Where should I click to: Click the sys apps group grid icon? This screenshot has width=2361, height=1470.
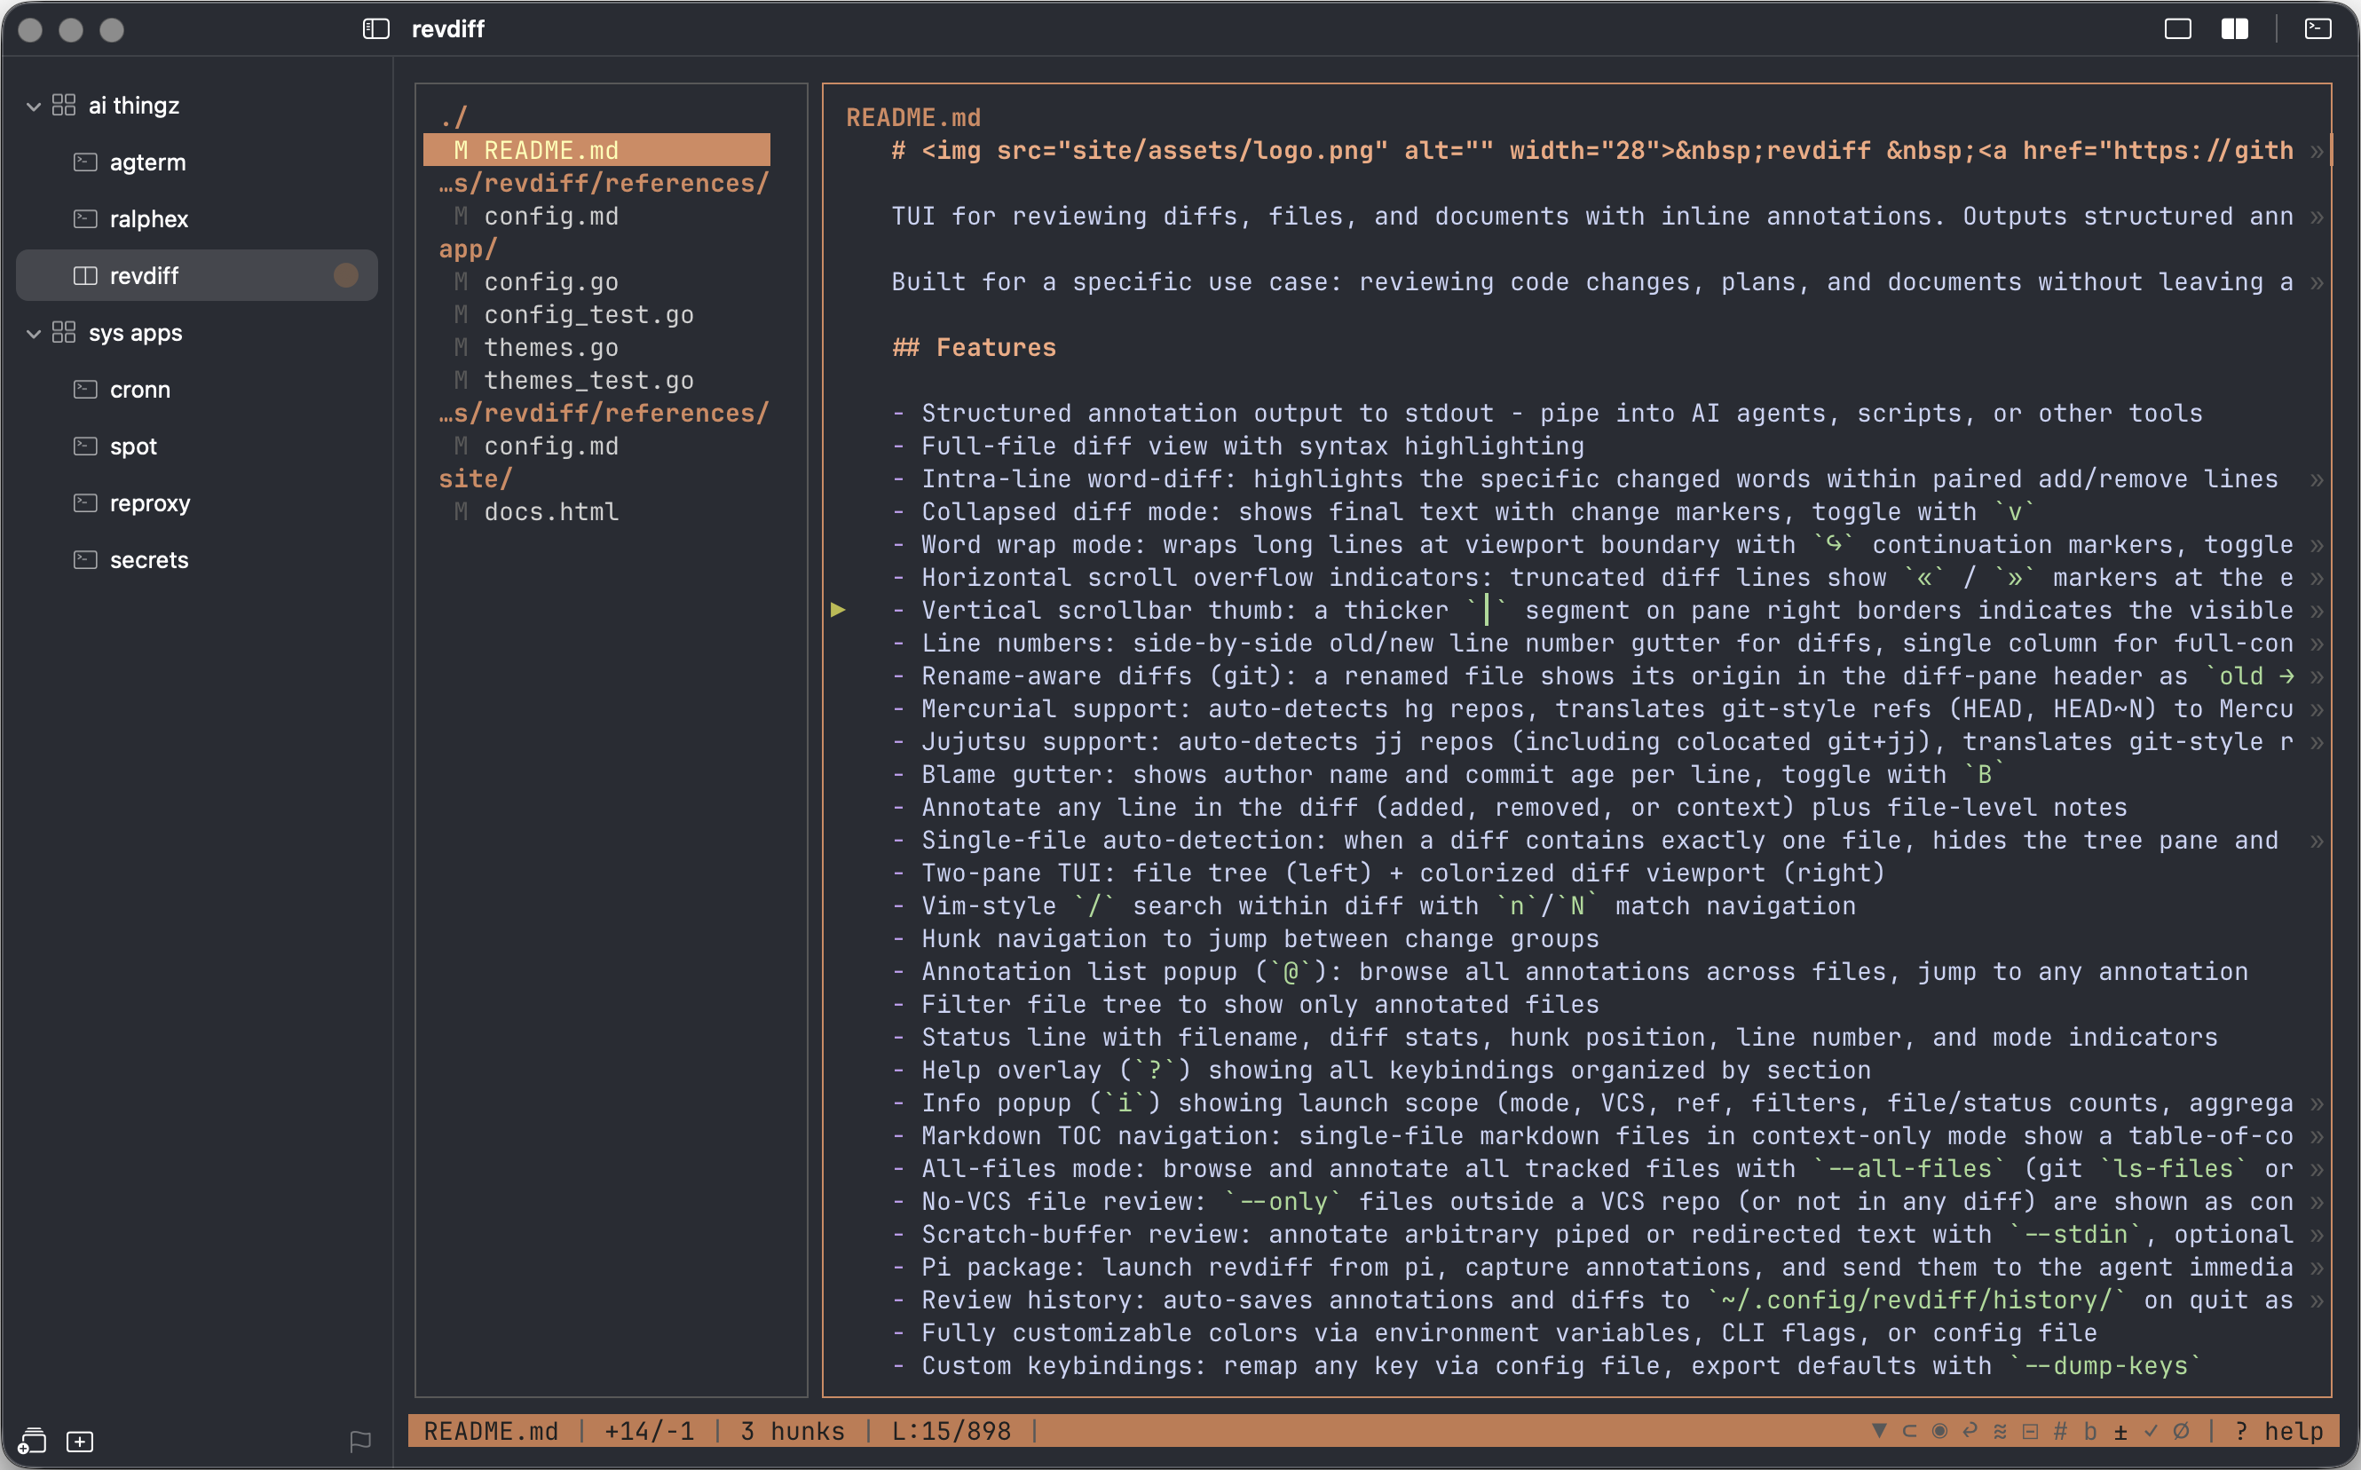coord(64,333)
